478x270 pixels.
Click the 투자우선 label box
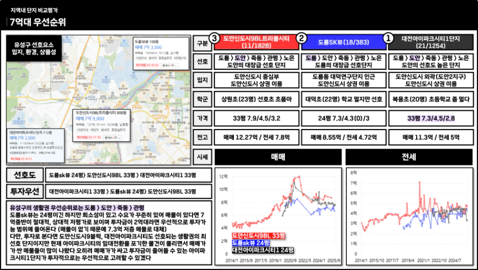click(25, 191)
